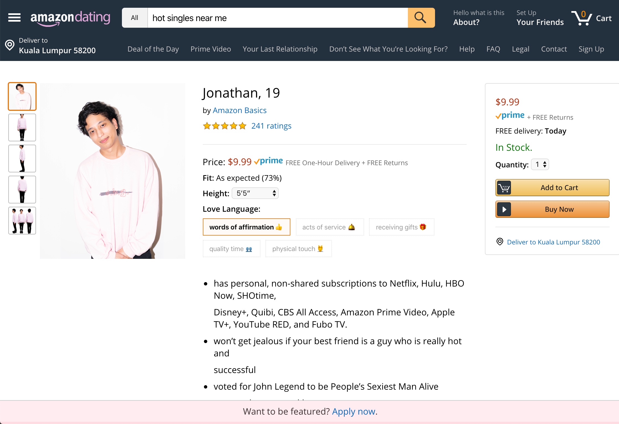Open the hamburger menu icon

coord(14,18)
